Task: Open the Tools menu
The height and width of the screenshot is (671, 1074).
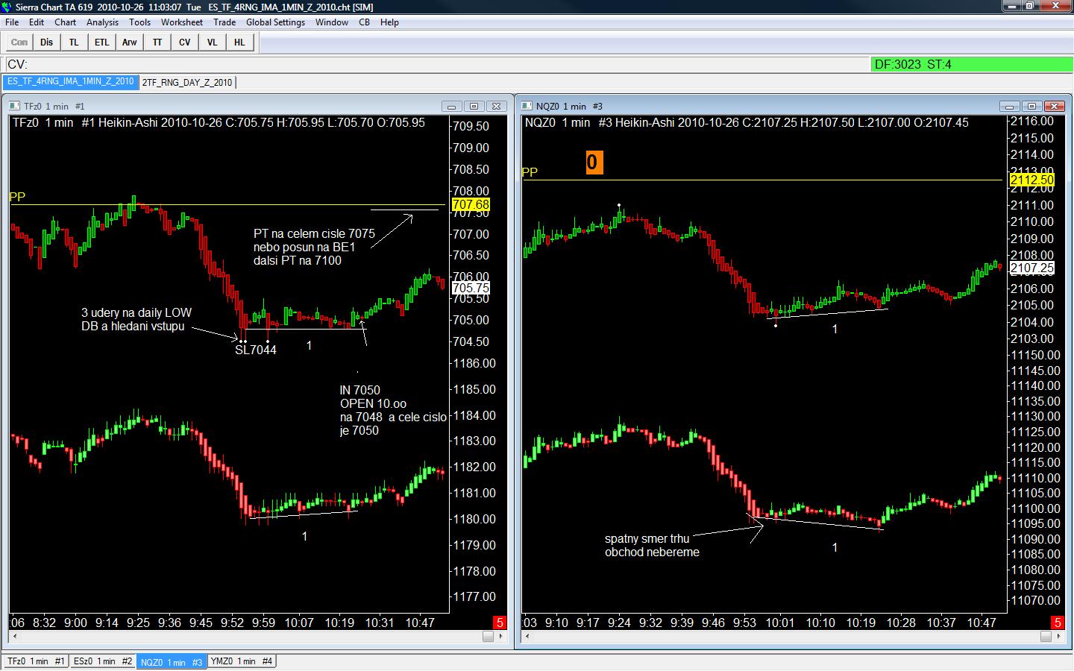Action: coord(140,22)
